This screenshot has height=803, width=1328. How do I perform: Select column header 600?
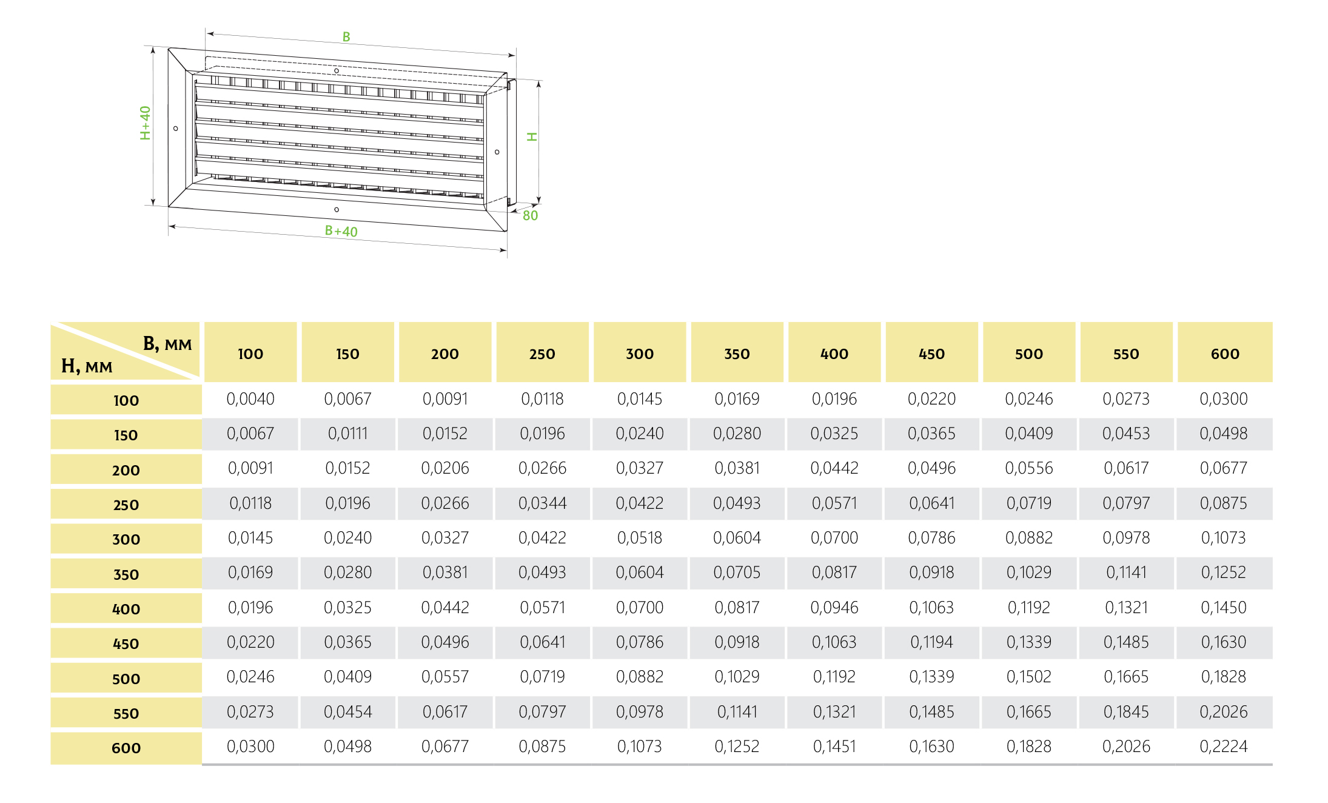1225,352
